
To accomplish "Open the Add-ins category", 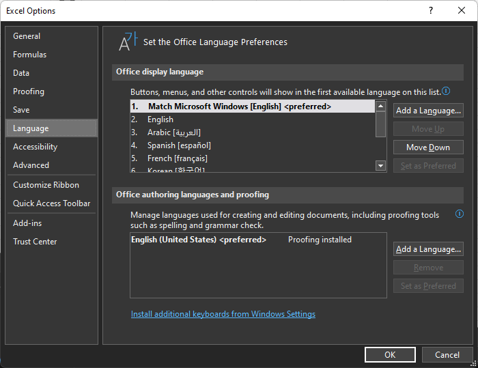I will (x=51, y=223).
